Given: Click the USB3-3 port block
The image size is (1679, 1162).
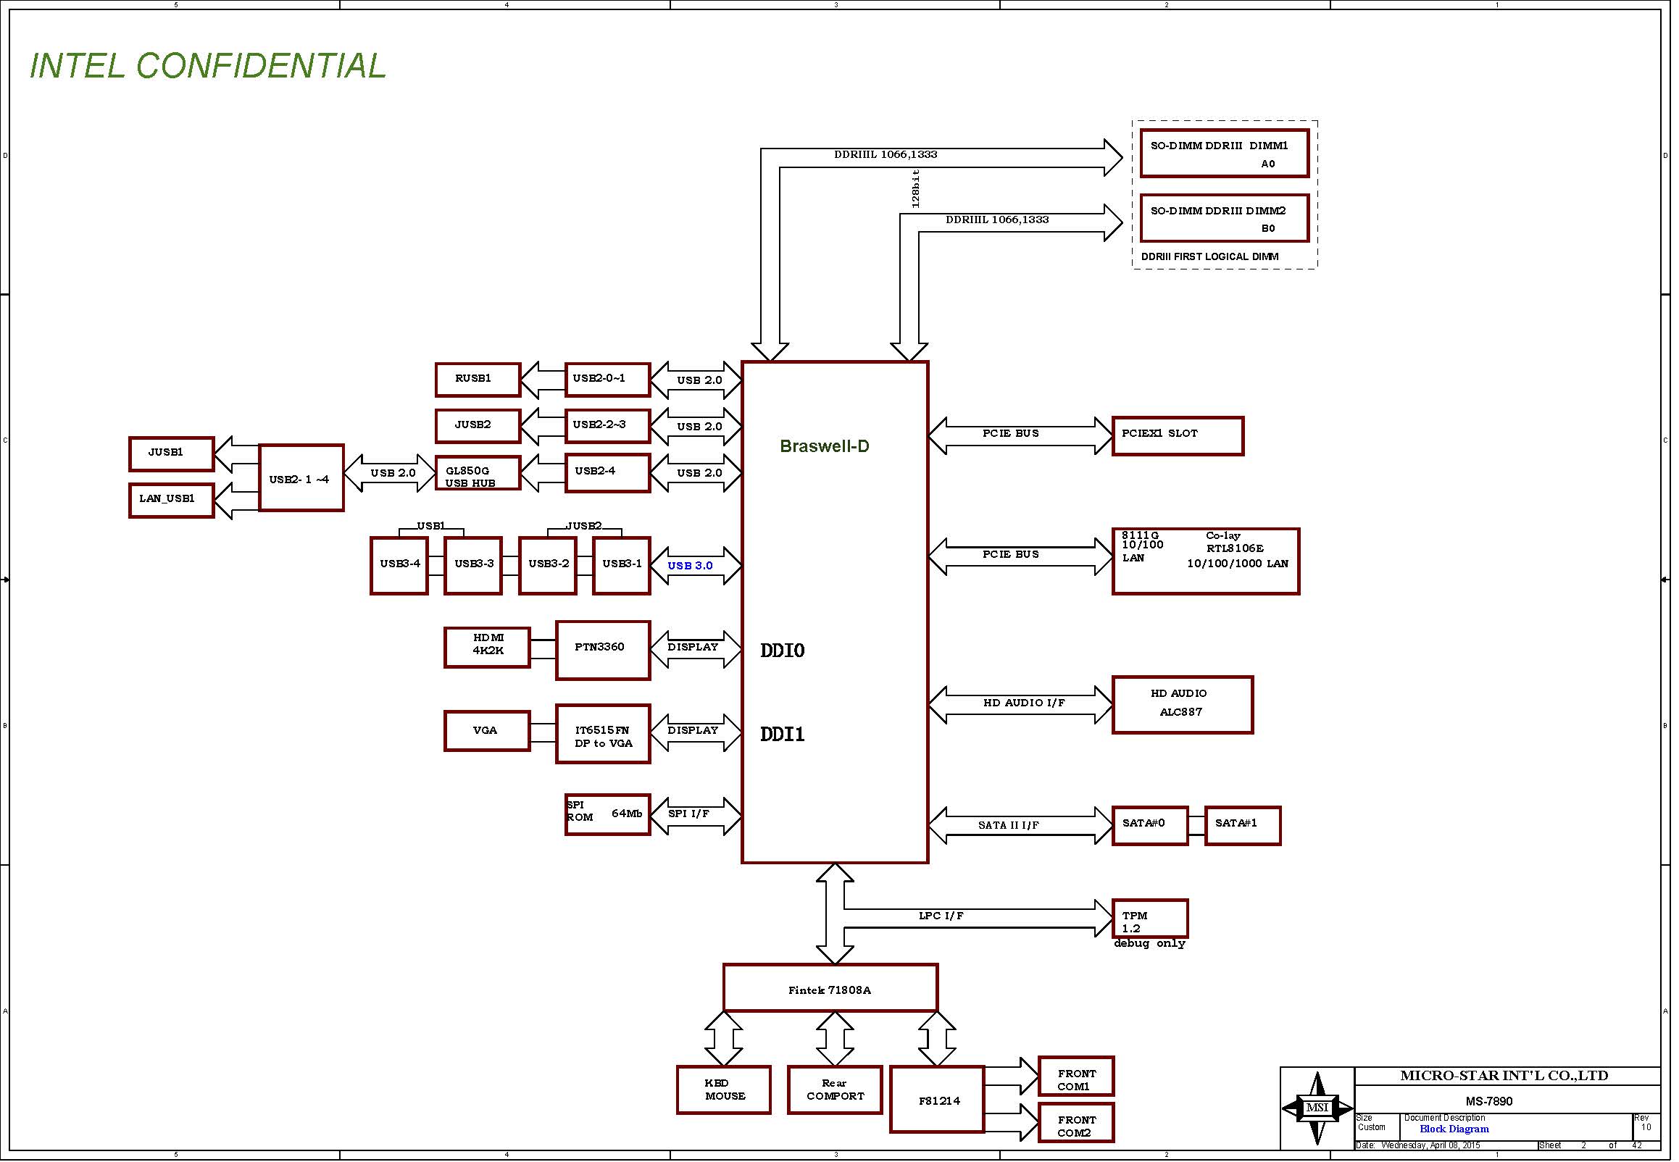Looking at the screenshot, I should [473, 566].
